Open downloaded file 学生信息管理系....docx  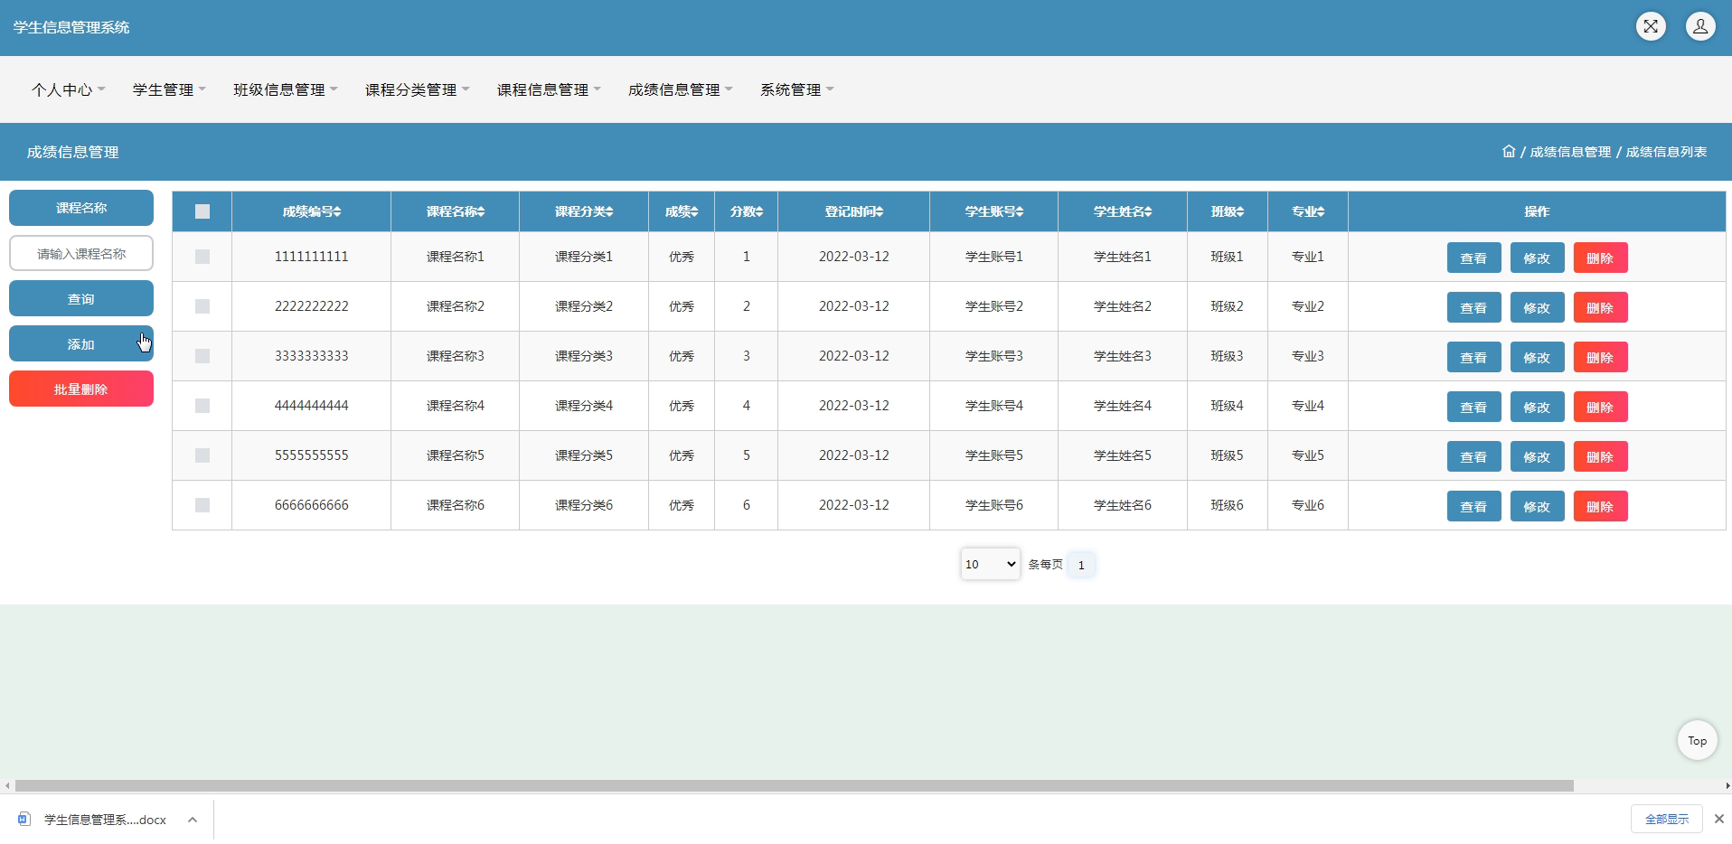click(x=105, y=820)
